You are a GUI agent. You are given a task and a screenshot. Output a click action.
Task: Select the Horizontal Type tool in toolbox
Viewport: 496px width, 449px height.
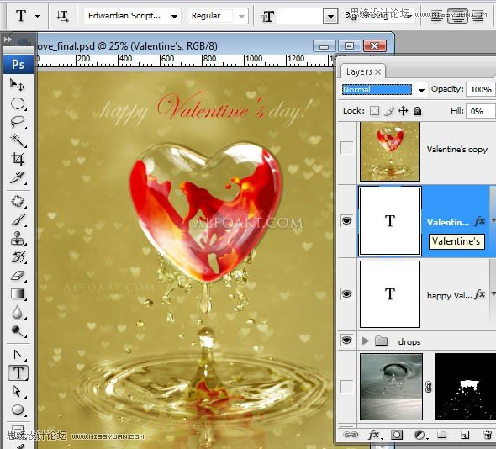click(18, 373)
